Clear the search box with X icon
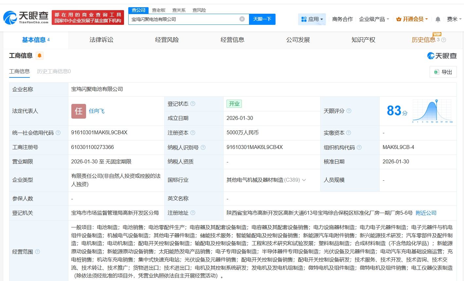 pyautogui.click(x=242, y=19)
